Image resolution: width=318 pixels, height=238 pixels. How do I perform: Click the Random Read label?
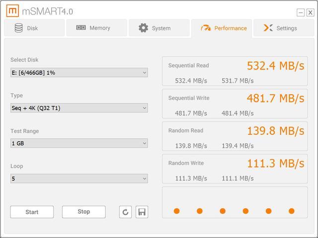pos(186,130)
